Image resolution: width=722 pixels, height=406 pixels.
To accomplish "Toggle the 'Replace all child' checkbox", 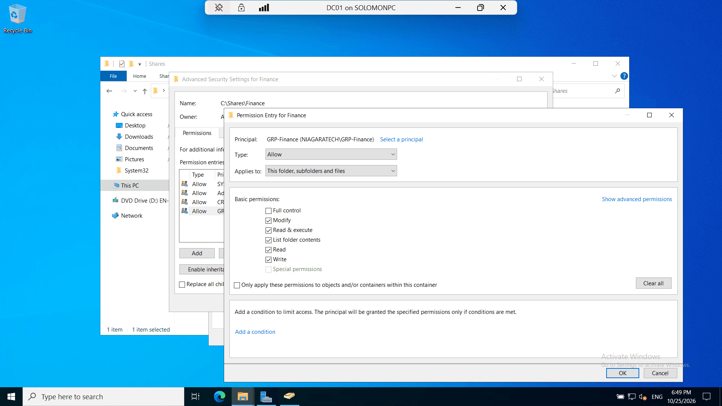I will pyautogui.click(x=182, y=285).
